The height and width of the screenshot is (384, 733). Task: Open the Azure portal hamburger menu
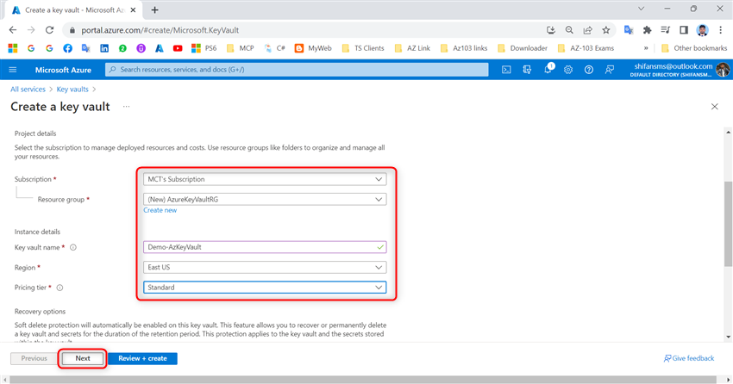(x=13, y=70)
